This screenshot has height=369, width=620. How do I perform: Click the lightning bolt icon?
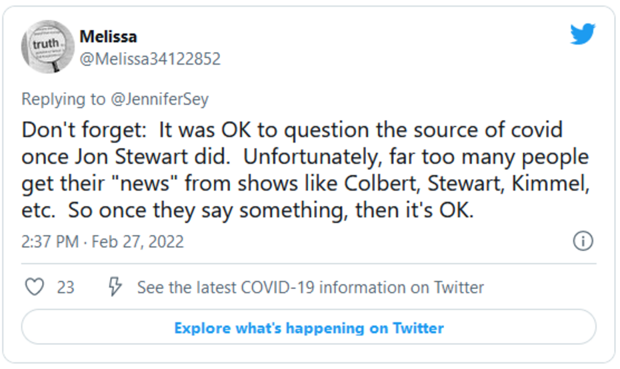coord(115,288)
